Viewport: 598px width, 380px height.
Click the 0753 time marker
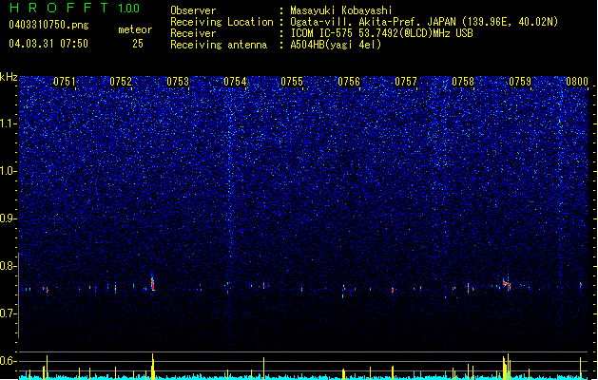tap(178, 82)
